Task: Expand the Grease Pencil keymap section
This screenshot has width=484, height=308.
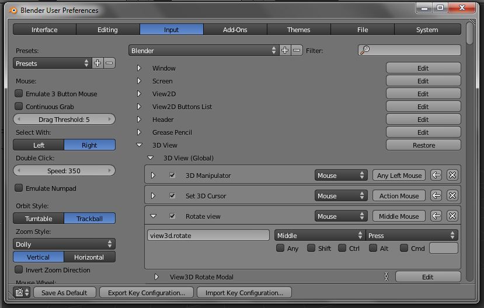Action: (x=139, y=132)
